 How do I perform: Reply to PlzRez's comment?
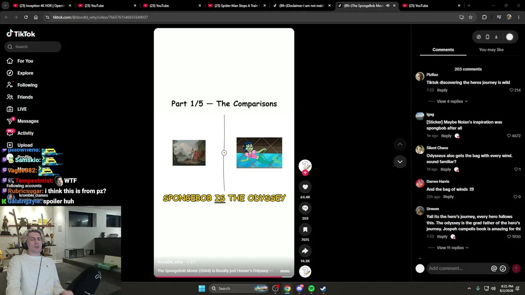pos(442,90)
